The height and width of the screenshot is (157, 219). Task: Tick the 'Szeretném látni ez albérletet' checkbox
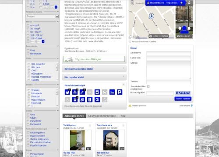tap(148, 86)
